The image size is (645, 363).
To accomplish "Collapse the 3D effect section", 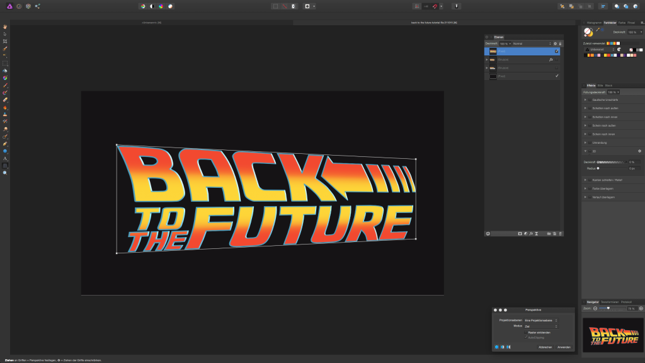I will click(x=585, y=151).
